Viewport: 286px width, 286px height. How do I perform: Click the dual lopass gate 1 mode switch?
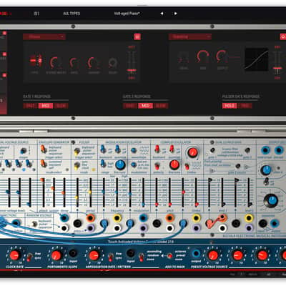tap(212, 150)
